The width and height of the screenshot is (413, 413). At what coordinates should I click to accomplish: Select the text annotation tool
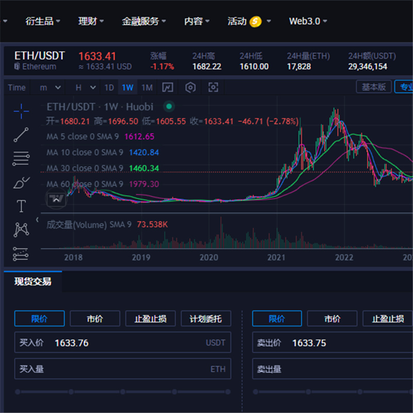pos(21,205)
